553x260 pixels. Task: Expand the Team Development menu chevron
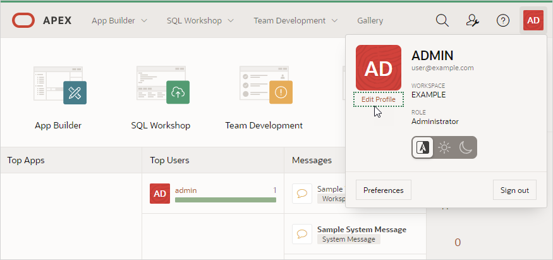point(334,21)
